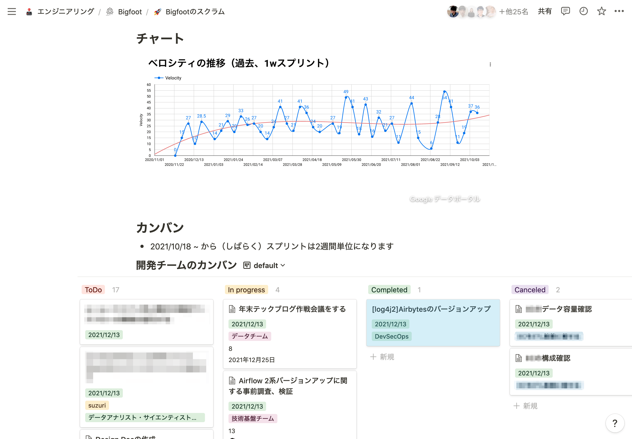
Task: Click the joystick icon beside エンジニアリング
Action: click(29, 11)
